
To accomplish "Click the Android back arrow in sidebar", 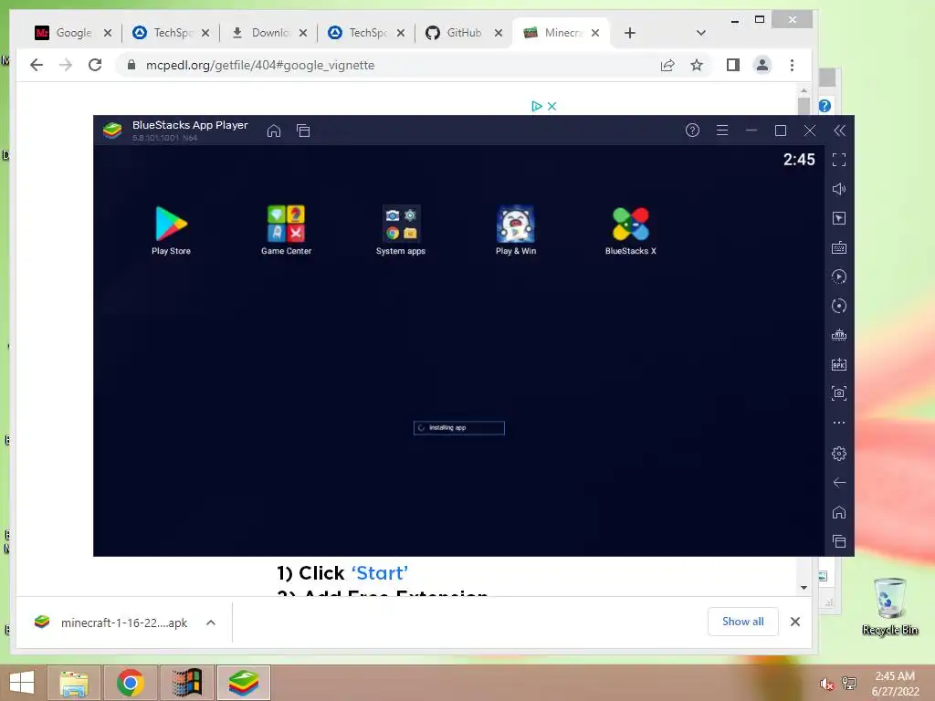I will [839, 483].
